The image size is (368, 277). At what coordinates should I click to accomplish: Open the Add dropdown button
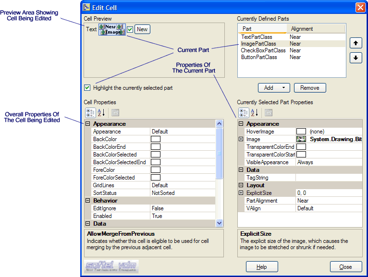[274, 88]
